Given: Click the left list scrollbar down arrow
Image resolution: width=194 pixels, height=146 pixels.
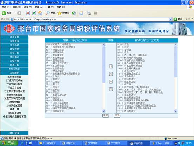Looking at the screenshot, I should coord(104,111).
